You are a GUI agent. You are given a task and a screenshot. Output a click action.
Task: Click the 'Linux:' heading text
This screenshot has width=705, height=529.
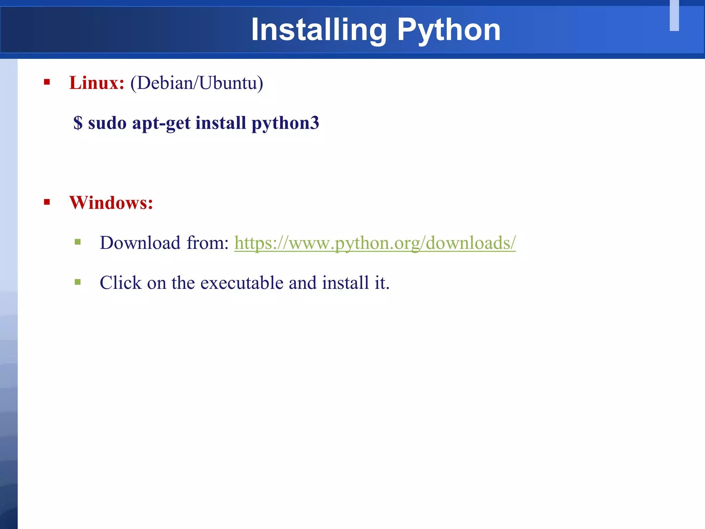(x=97, y=83)
